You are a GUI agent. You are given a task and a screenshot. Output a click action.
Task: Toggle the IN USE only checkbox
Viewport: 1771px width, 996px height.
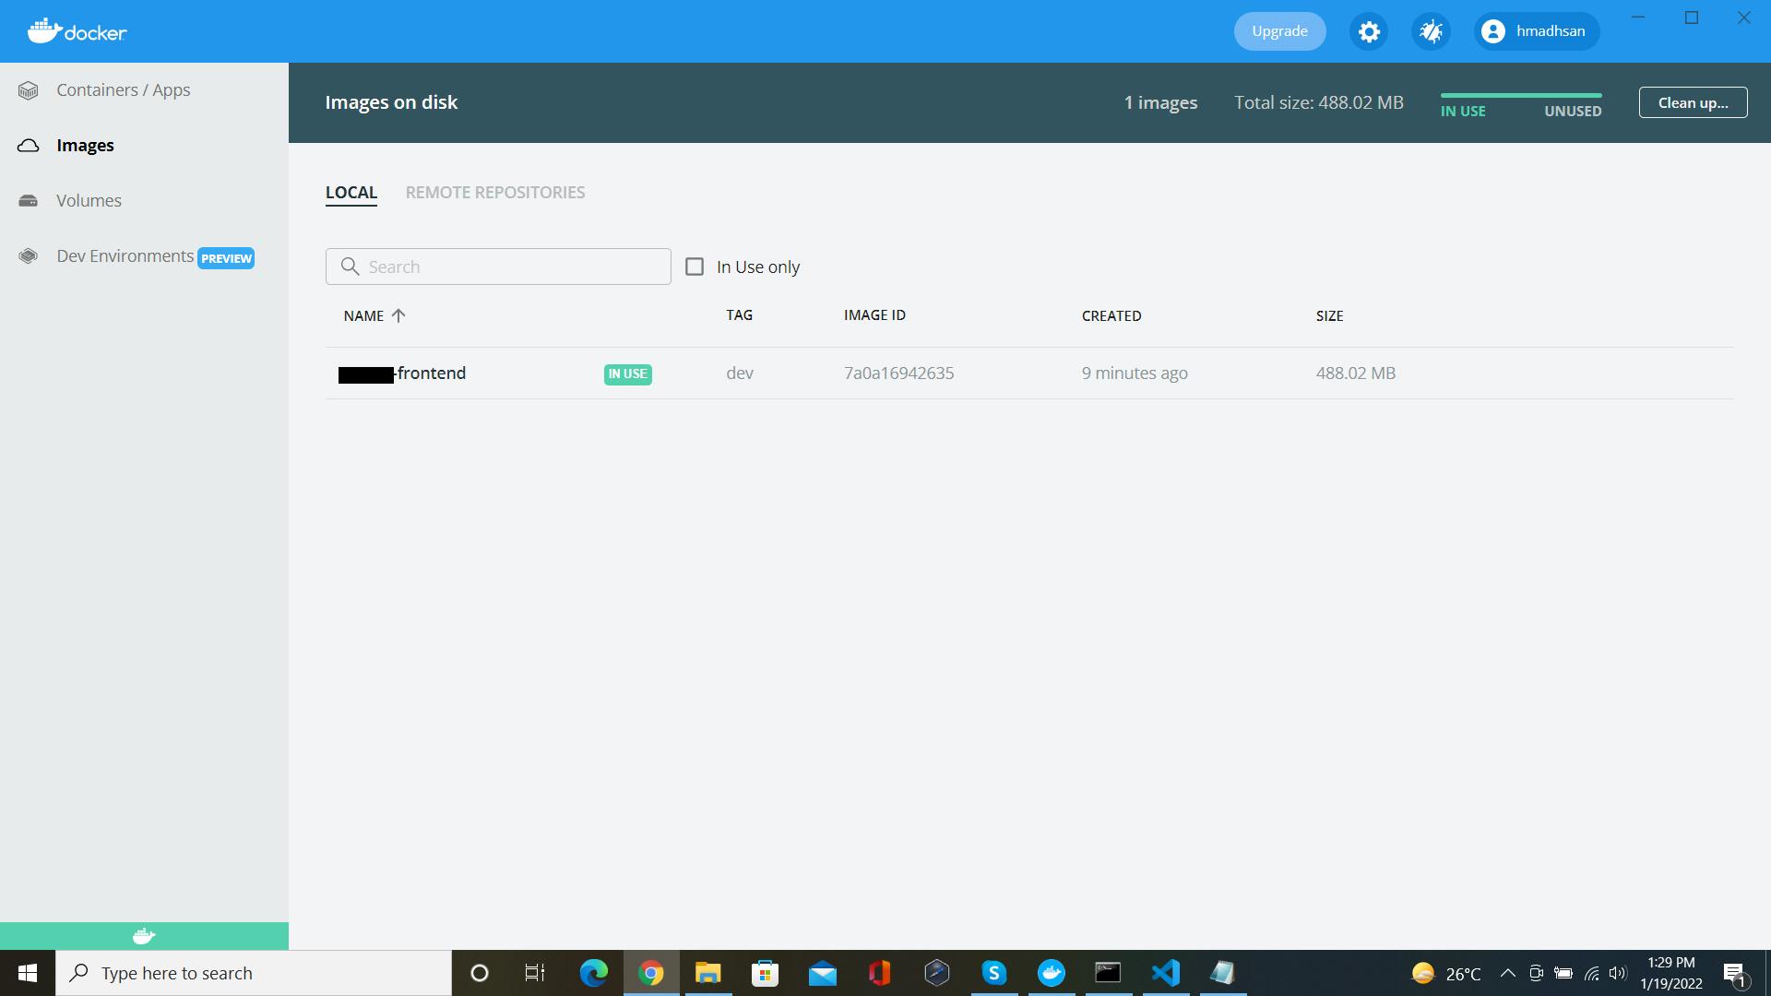pyautogui.click(x=695, y=267)
